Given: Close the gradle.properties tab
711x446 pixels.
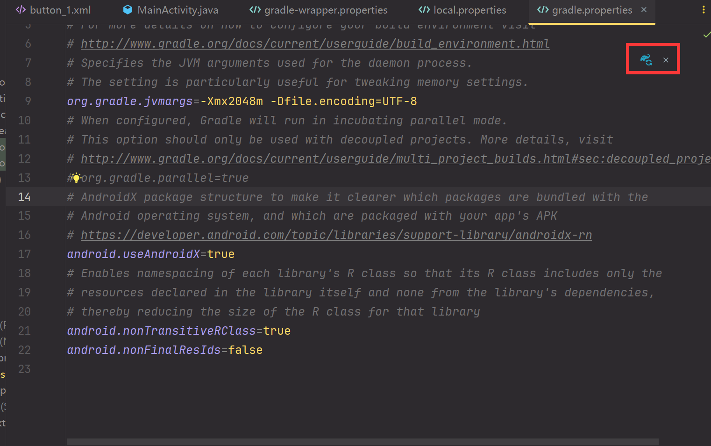Looking at the screenshot, I should click(x=644, y=10).
